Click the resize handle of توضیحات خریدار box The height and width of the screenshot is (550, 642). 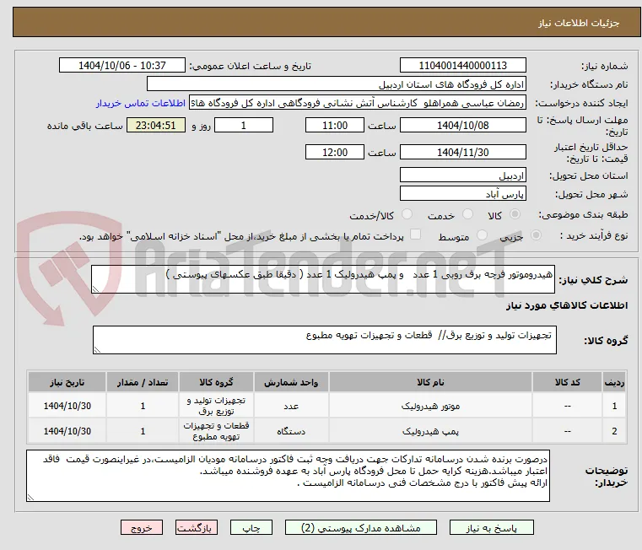click(30, 497)
